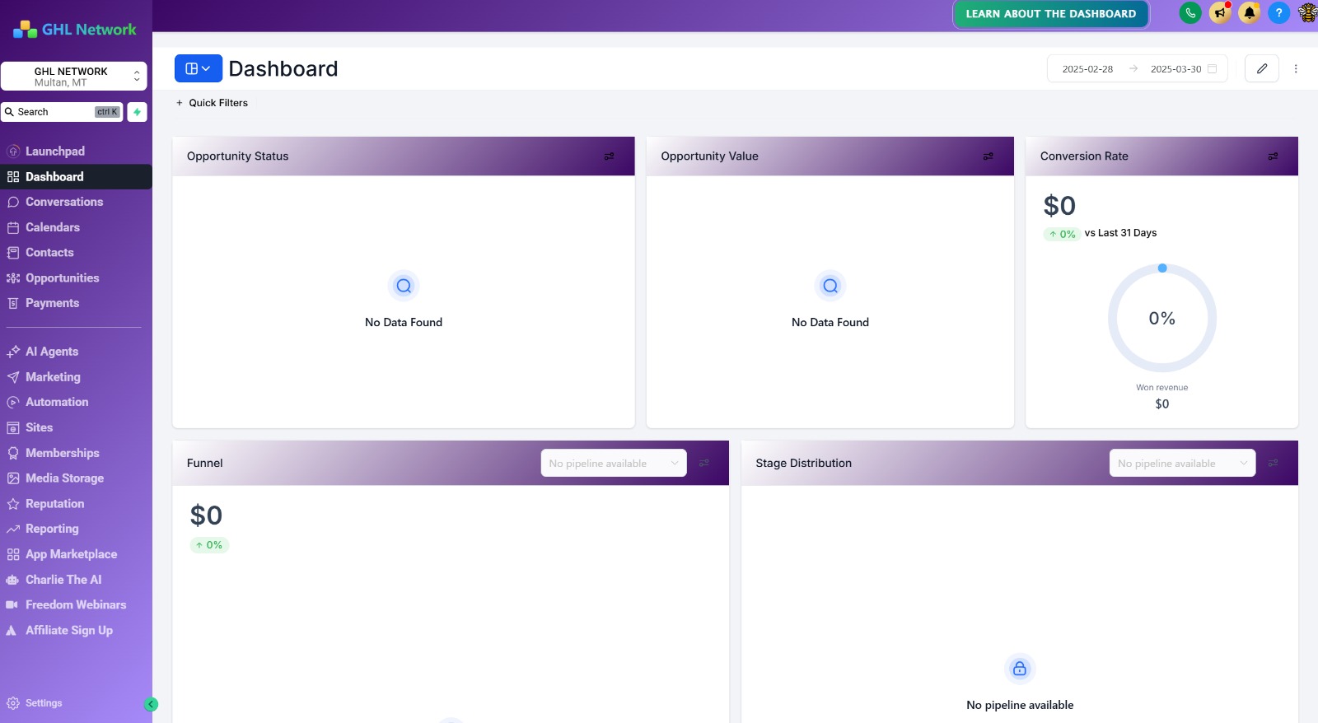Open Launchpad in sidebar

76,152
